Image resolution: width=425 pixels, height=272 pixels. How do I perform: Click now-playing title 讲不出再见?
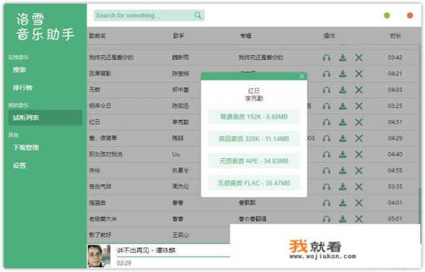pyautogui.click(x=133, y=250)
